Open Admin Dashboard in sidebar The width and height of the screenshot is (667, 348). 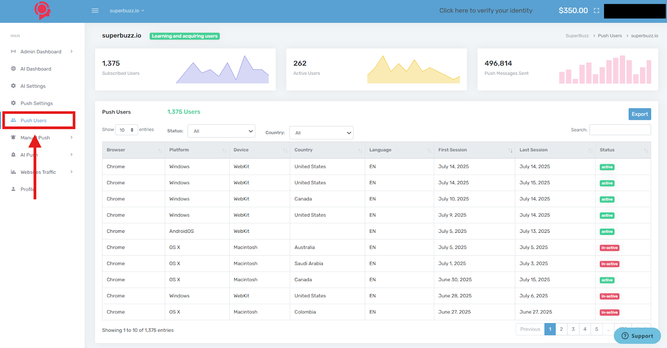(x=41, y=52)
